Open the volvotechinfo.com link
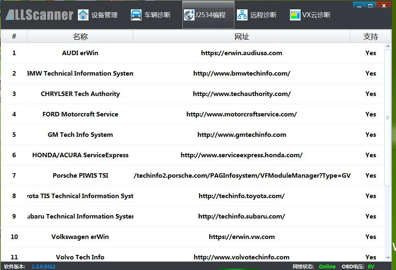 (241, 257)
